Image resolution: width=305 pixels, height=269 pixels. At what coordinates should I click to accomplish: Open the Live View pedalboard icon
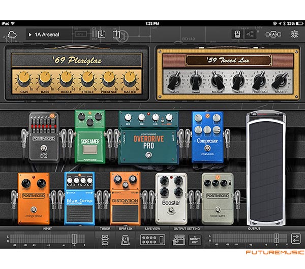[x=152, y=240]
